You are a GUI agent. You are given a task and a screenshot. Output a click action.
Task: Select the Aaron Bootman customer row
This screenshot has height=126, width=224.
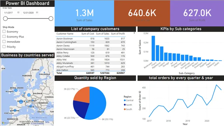pos(91,38)
